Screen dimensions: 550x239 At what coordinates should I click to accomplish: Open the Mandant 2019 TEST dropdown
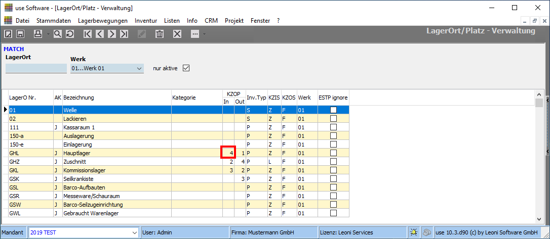click(x=134, y=232)
